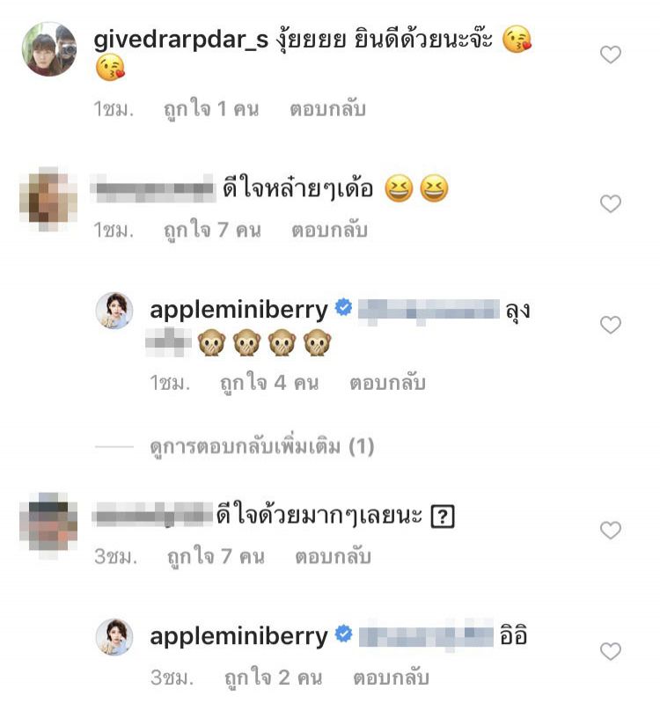Tap the heart on appleminiberry's monkey emoji reply

click(610, 325)
